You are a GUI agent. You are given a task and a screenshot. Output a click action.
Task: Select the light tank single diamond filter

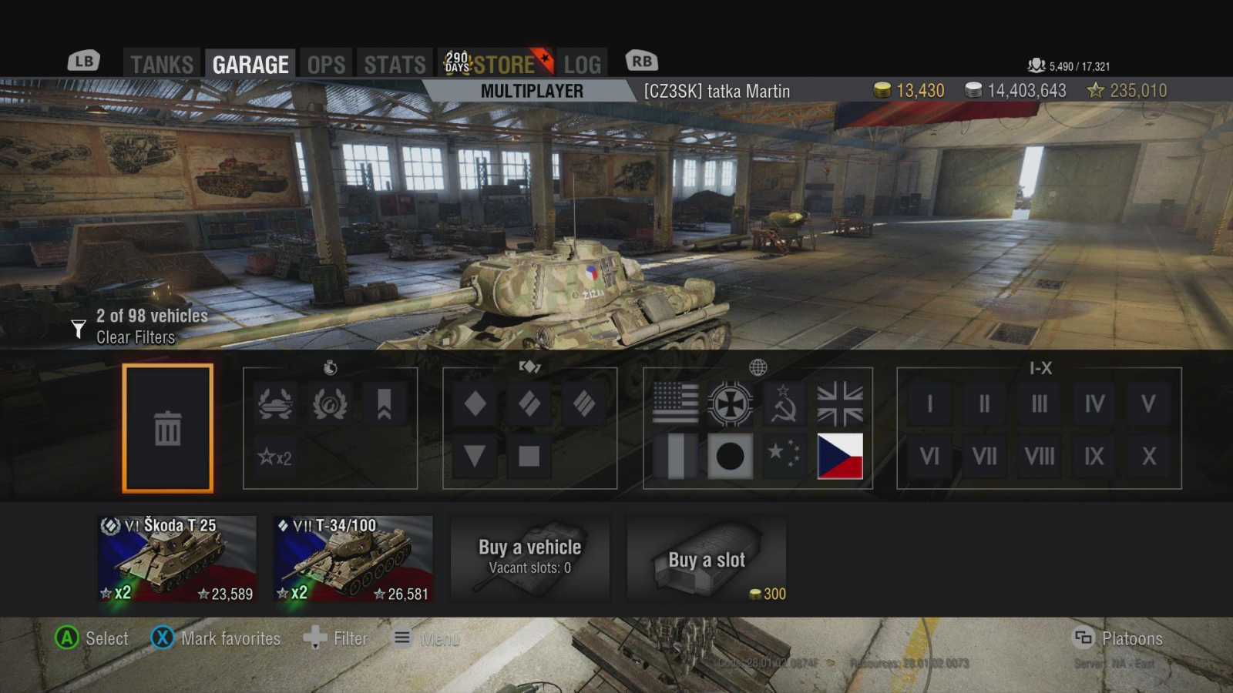pyautogui.click(x=475, y=403)
